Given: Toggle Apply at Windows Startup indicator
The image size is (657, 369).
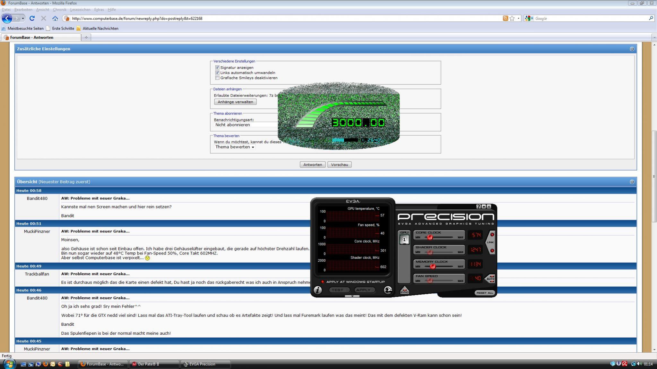Looking at the screenshot, I should 323,282.
